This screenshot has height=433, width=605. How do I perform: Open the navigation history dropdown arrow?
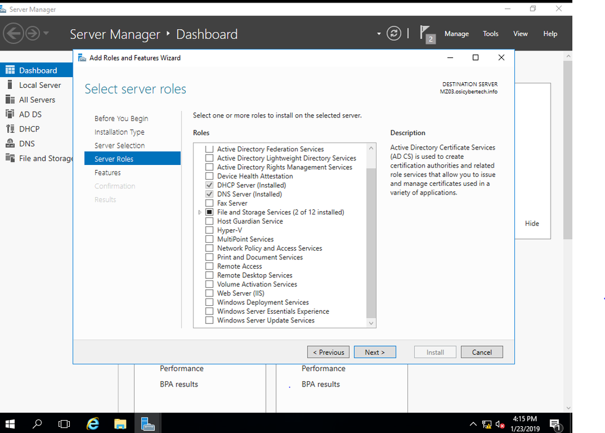46,33
